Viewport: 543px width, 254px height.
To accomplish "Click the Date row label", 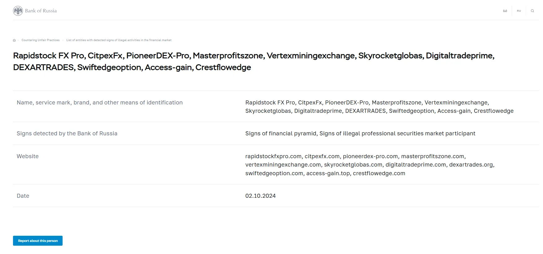I will [x=23, y=196].
